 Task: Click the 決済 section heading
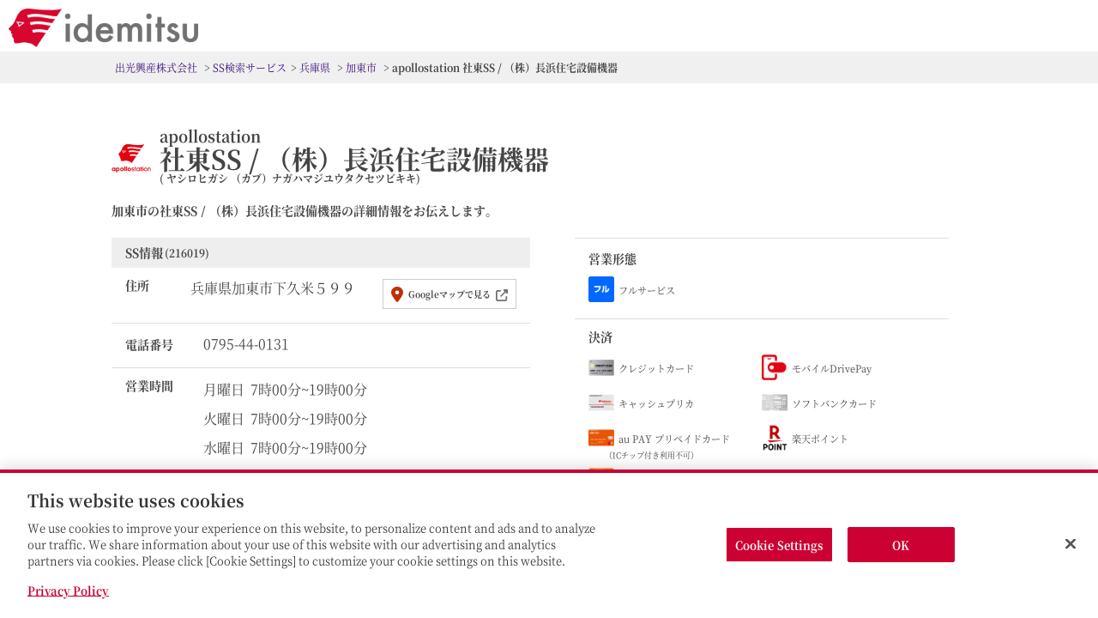pos(600,337)
